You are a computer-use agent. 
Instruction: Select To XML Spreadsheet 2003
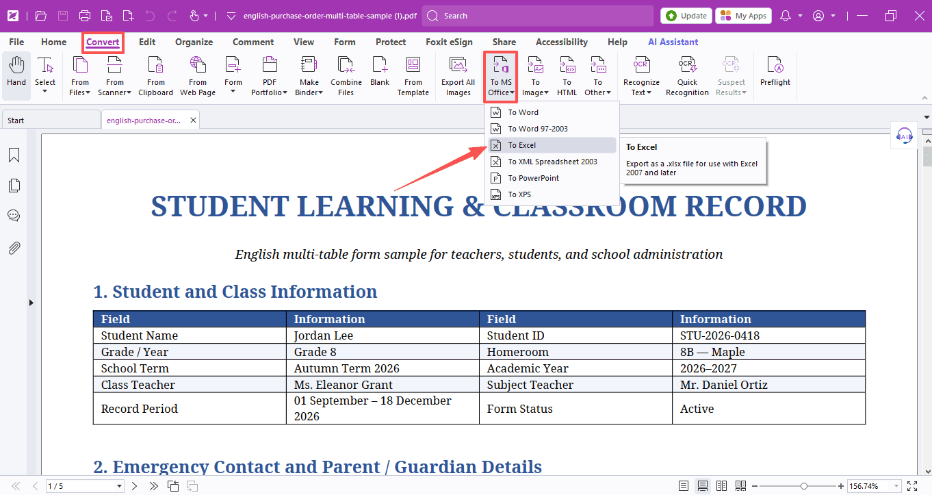tap(551, 162)
